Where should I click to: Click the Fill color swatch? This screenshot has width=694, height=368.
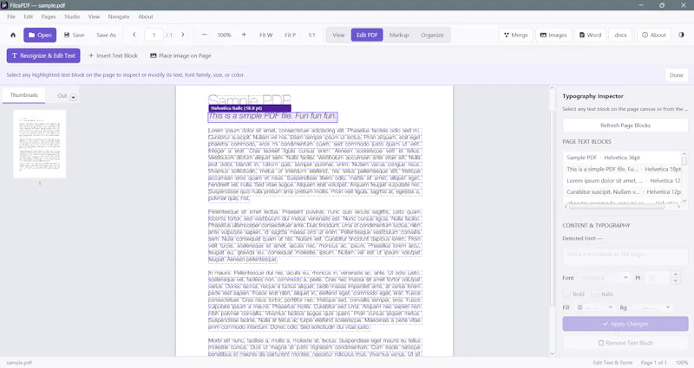pyautogui.click(x=579, y=307)
